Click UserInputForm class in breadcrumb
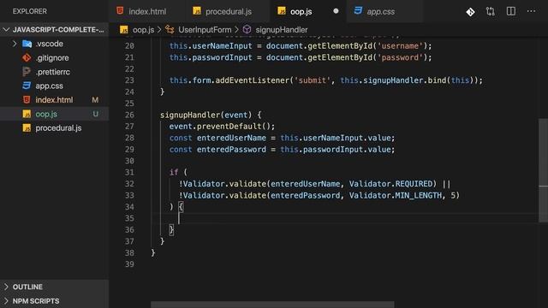 tap(205, 30)
